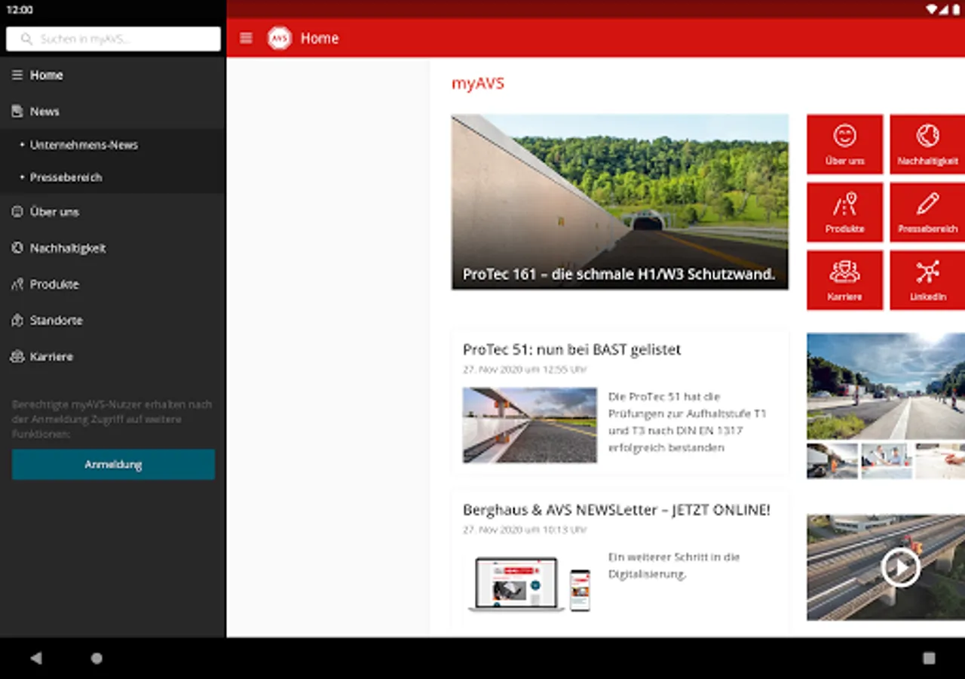Open the large road construction photo
The height and width of the screenshot is (679, 965).
tap(886, 386)
